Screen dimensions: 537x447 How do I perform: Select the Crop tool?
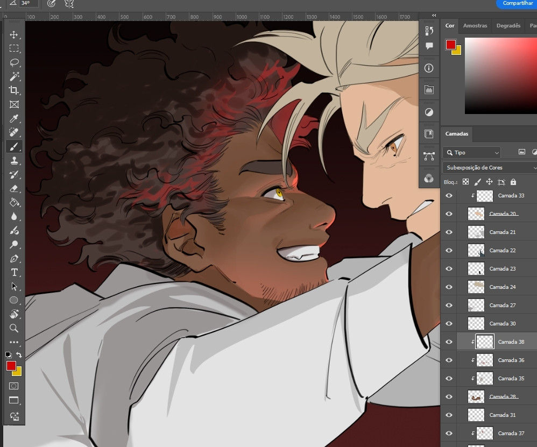click(x=13, y=90)
